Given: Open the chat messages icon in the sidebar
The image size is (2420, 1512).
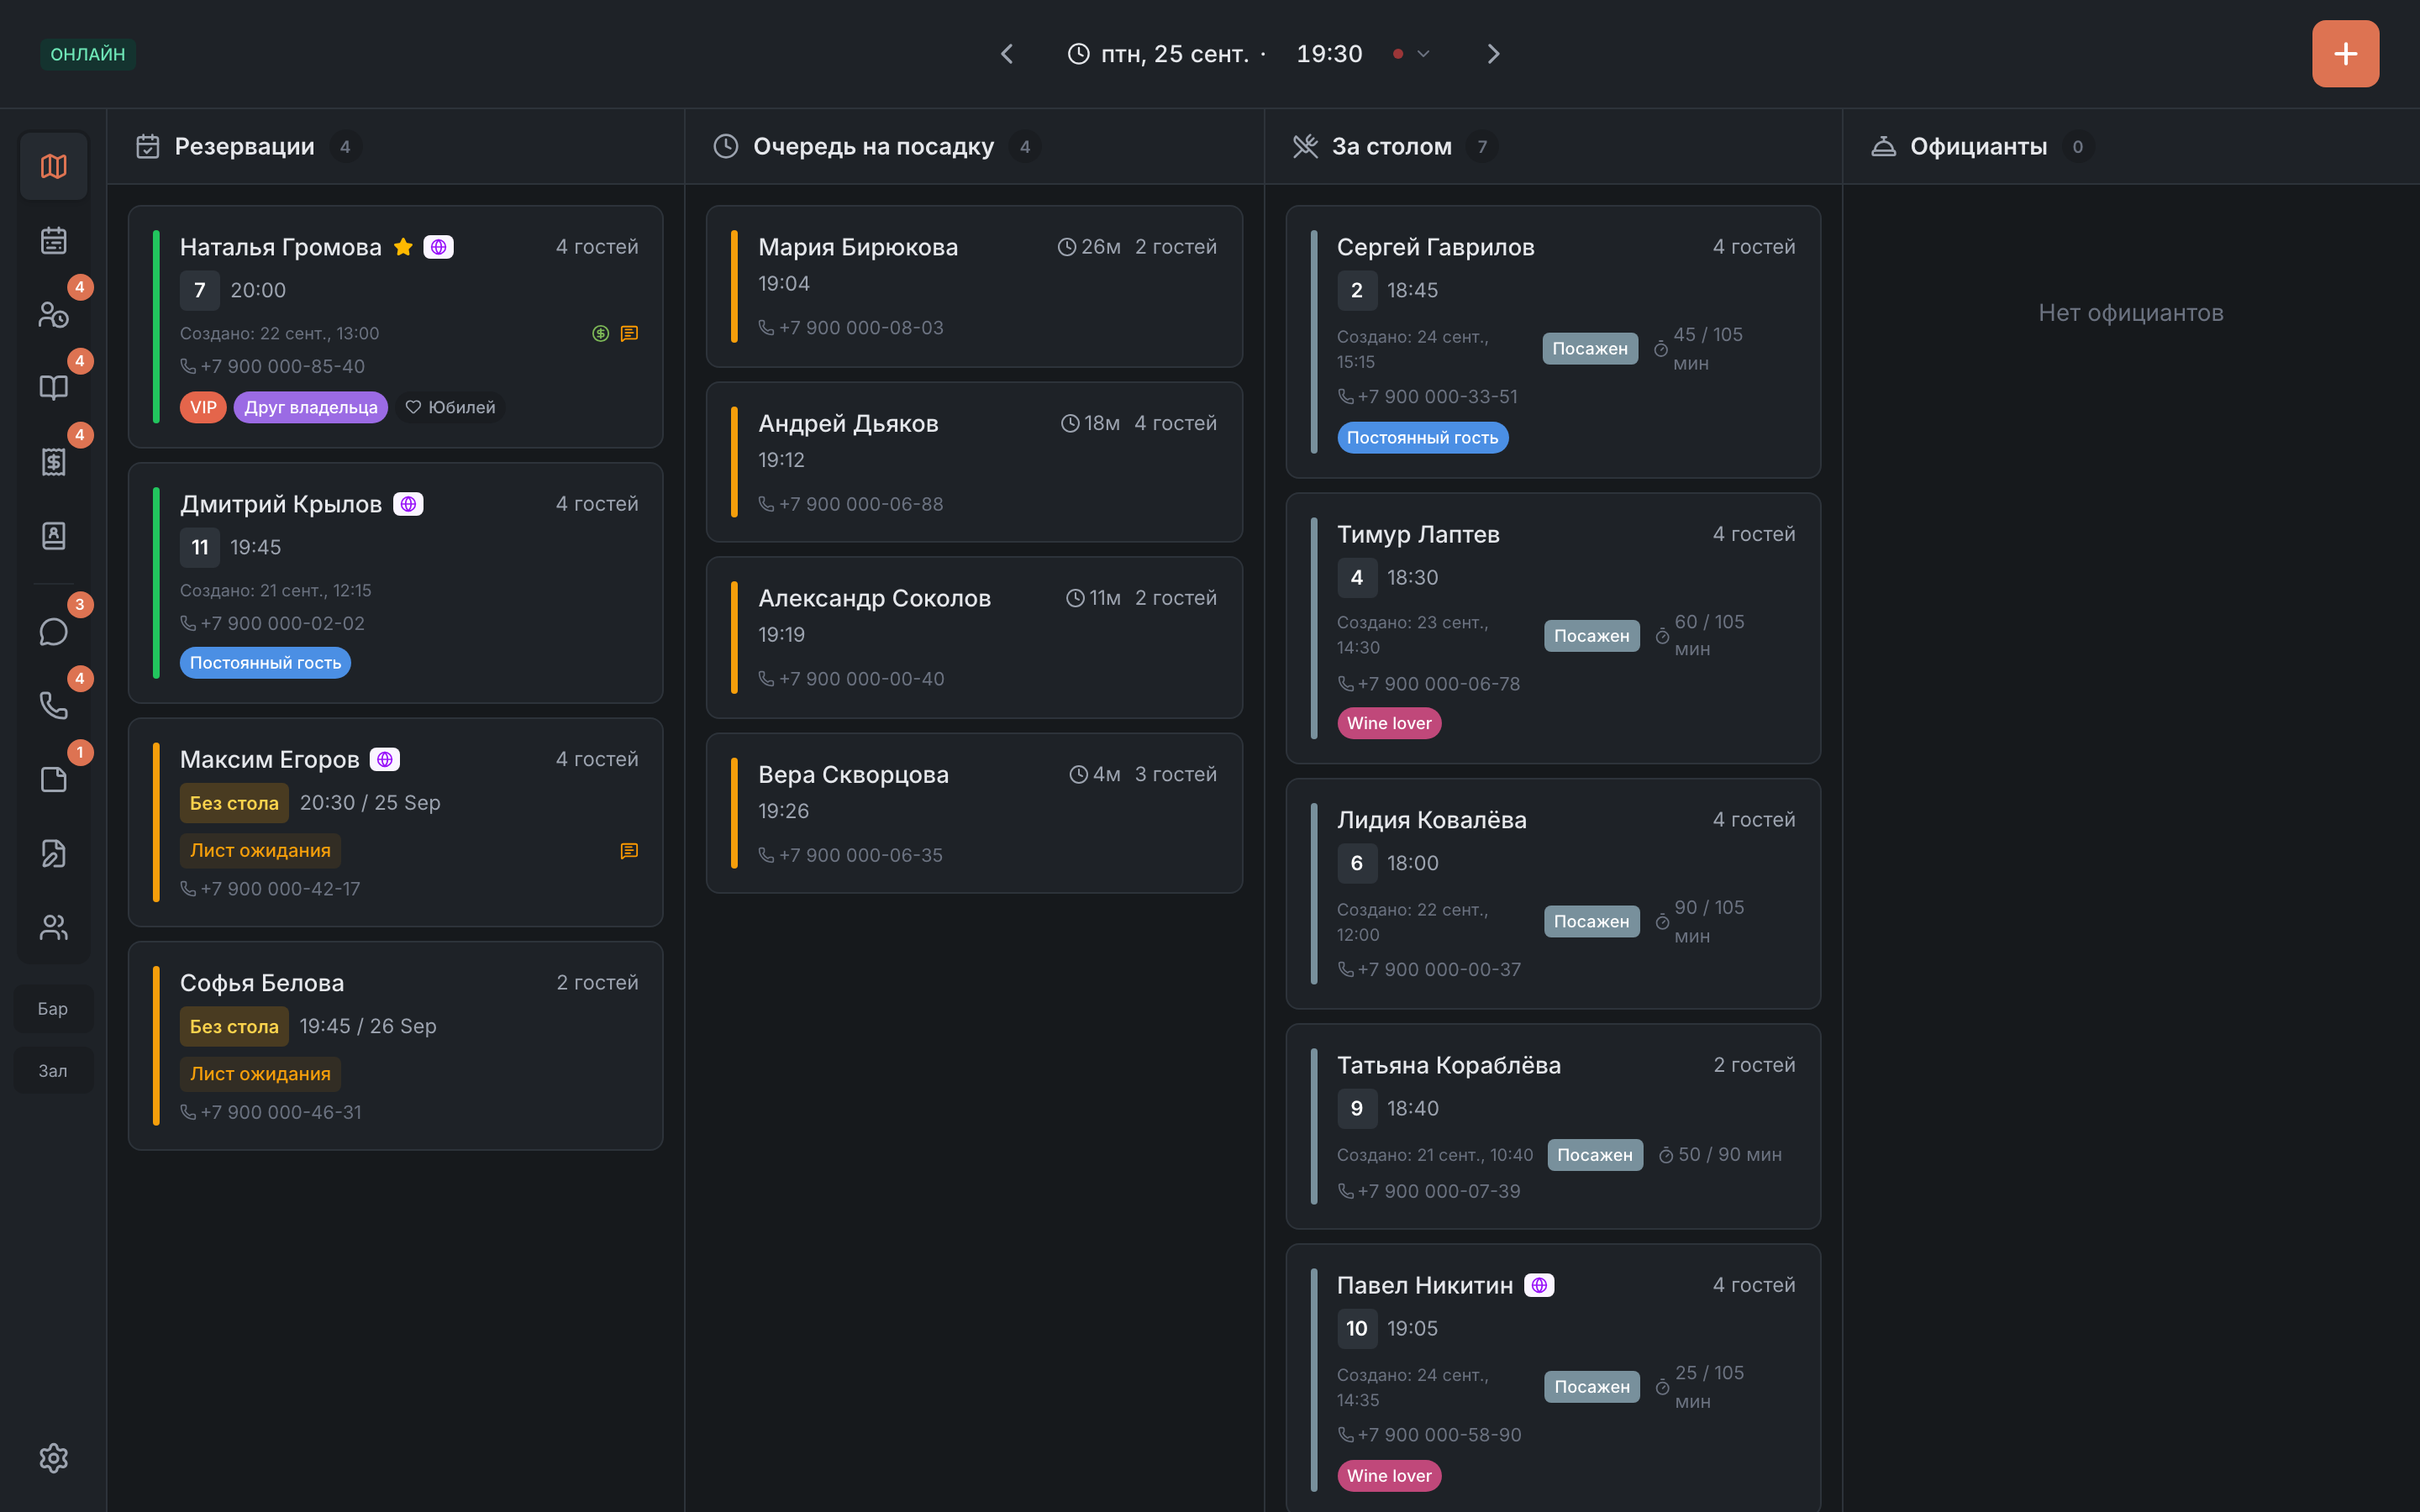Looking at the screenshot, I should click(x=53, y=632).
